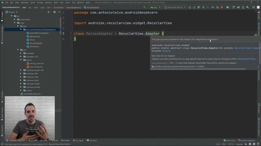Open the Analyze menu
The height and width of the screenshot is (146, 261).
tap(40, 2)
